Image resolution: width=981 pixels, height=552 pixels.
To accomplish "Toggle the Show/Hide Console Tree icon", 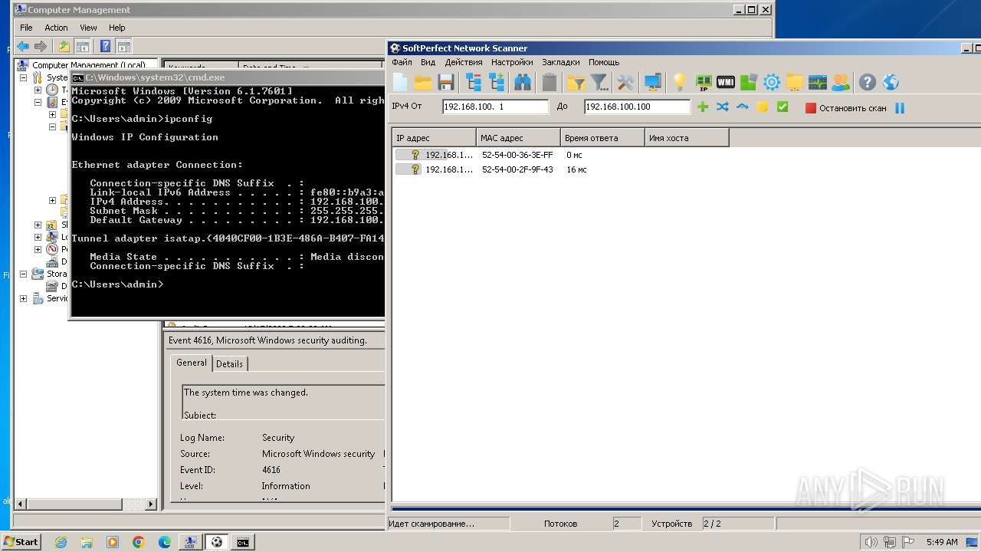I will click(82, 46).
